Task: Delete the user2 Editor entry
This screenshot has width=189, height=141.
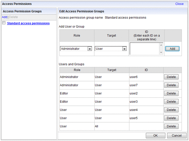Action: (x=171, y=93)
